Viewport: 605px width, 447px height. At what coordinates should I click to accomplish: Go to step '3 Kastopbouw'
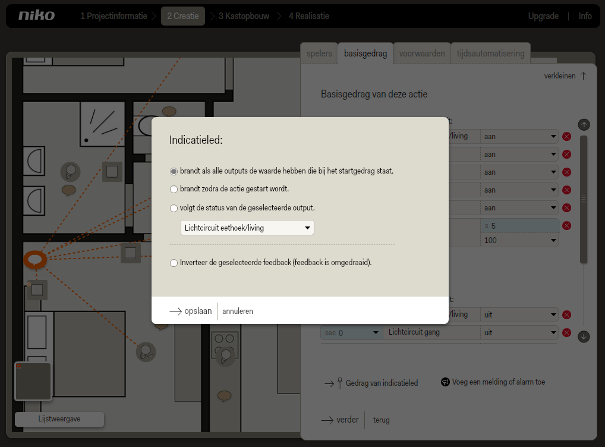(244, 16)
